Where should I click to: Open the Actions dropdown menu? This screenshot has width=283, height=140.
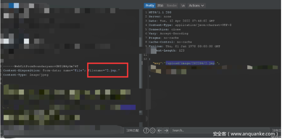[196, 6]
